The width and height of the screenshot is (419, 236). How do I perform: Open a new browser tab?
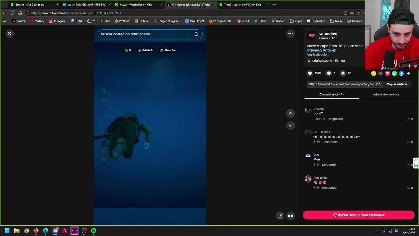(x=274, y=5)
